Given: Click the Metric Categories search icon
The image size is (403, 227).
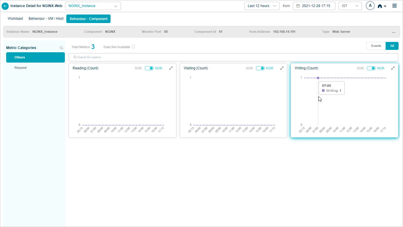Looking at the screenshot, I should [61, 48].
